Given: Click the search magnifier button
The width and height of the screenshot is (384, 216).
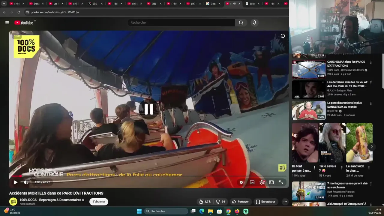Looking at the screenshot, I should 241,22.
